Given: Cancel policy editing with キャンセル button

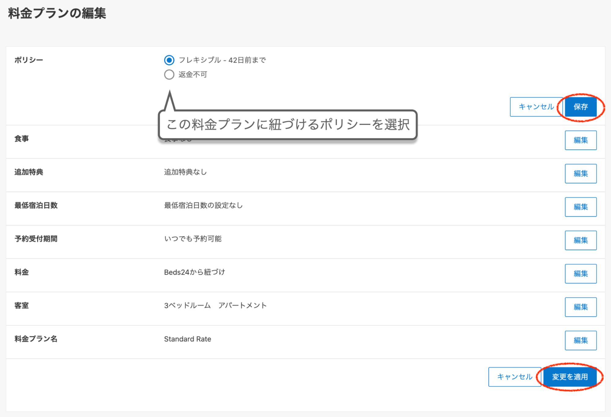Looking at the screenshot, I should [536, 107].
